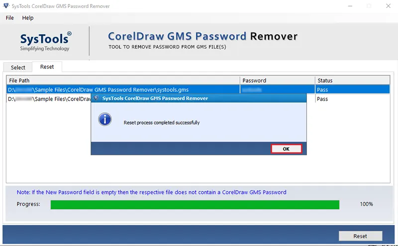Image resolution: width=398 pixels, height=246 pixels.
Task: Click the blurred password cell
Action: click(x=278, y=90)
